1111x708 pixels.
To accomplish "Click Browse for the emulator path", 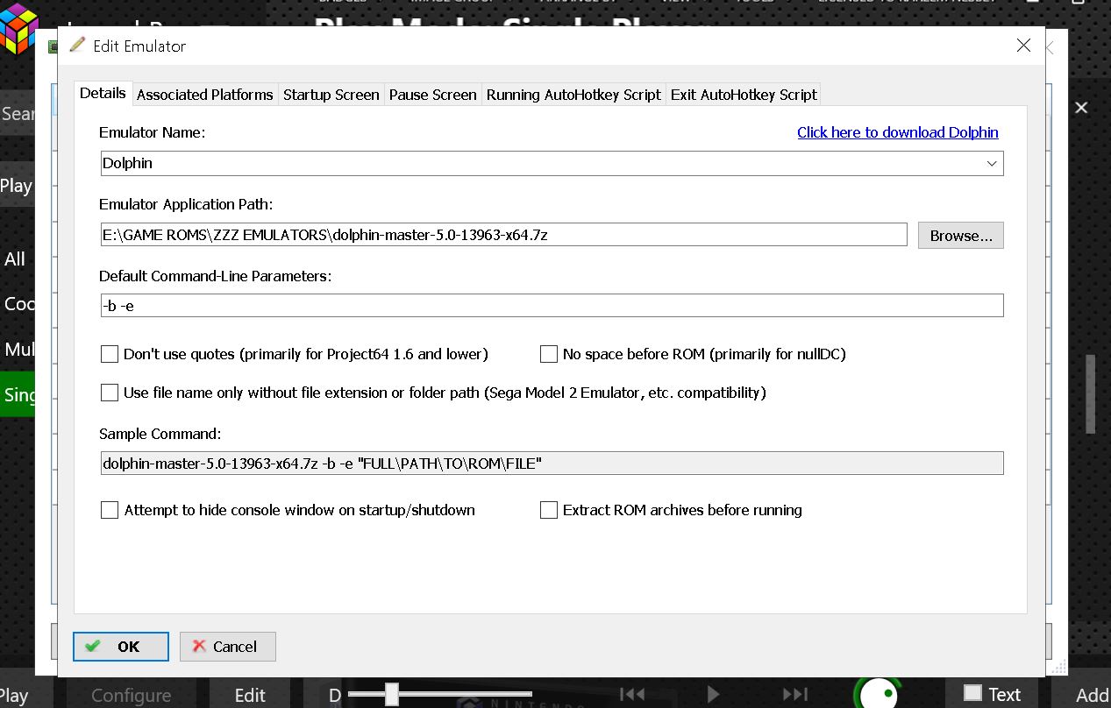I will click(x=961, y=235).
